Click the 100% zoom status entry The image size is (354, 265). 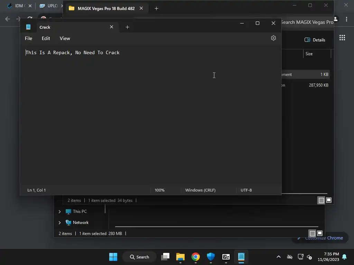click(160, 190)
